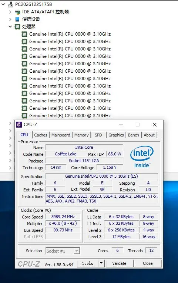The image size is (178, 283).
Task: Close CPU-Z with the title bar X
Action: [155, 125]
